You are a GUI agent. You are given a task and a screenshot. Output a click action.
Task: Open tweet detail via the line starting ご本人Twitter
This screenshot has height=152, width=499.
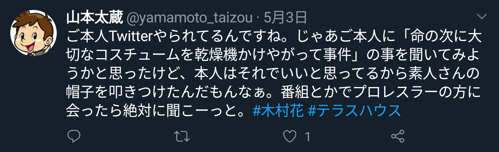pos(274,36)
